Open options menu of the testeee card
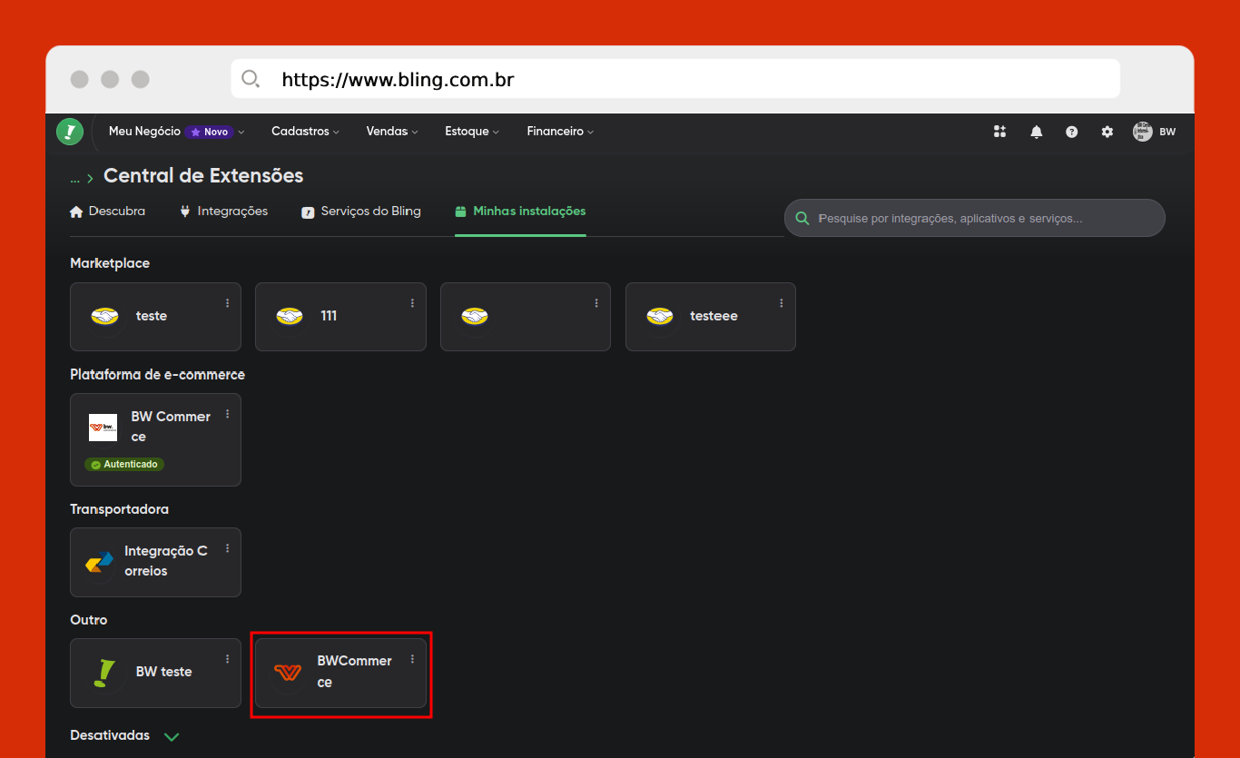Image resolution: width=1240 pixels, height=758 pixels. click(782, 303)
